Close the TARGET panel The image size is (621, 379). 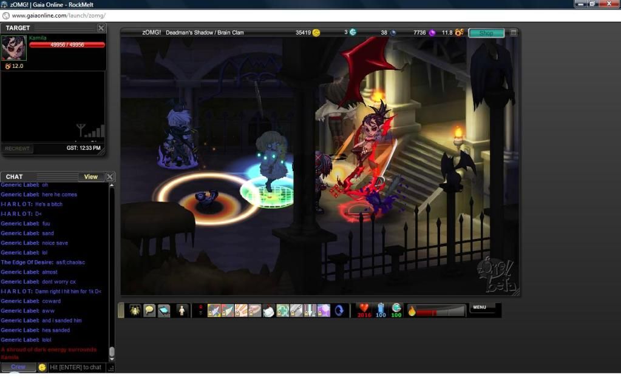click(x=101, y=28)
